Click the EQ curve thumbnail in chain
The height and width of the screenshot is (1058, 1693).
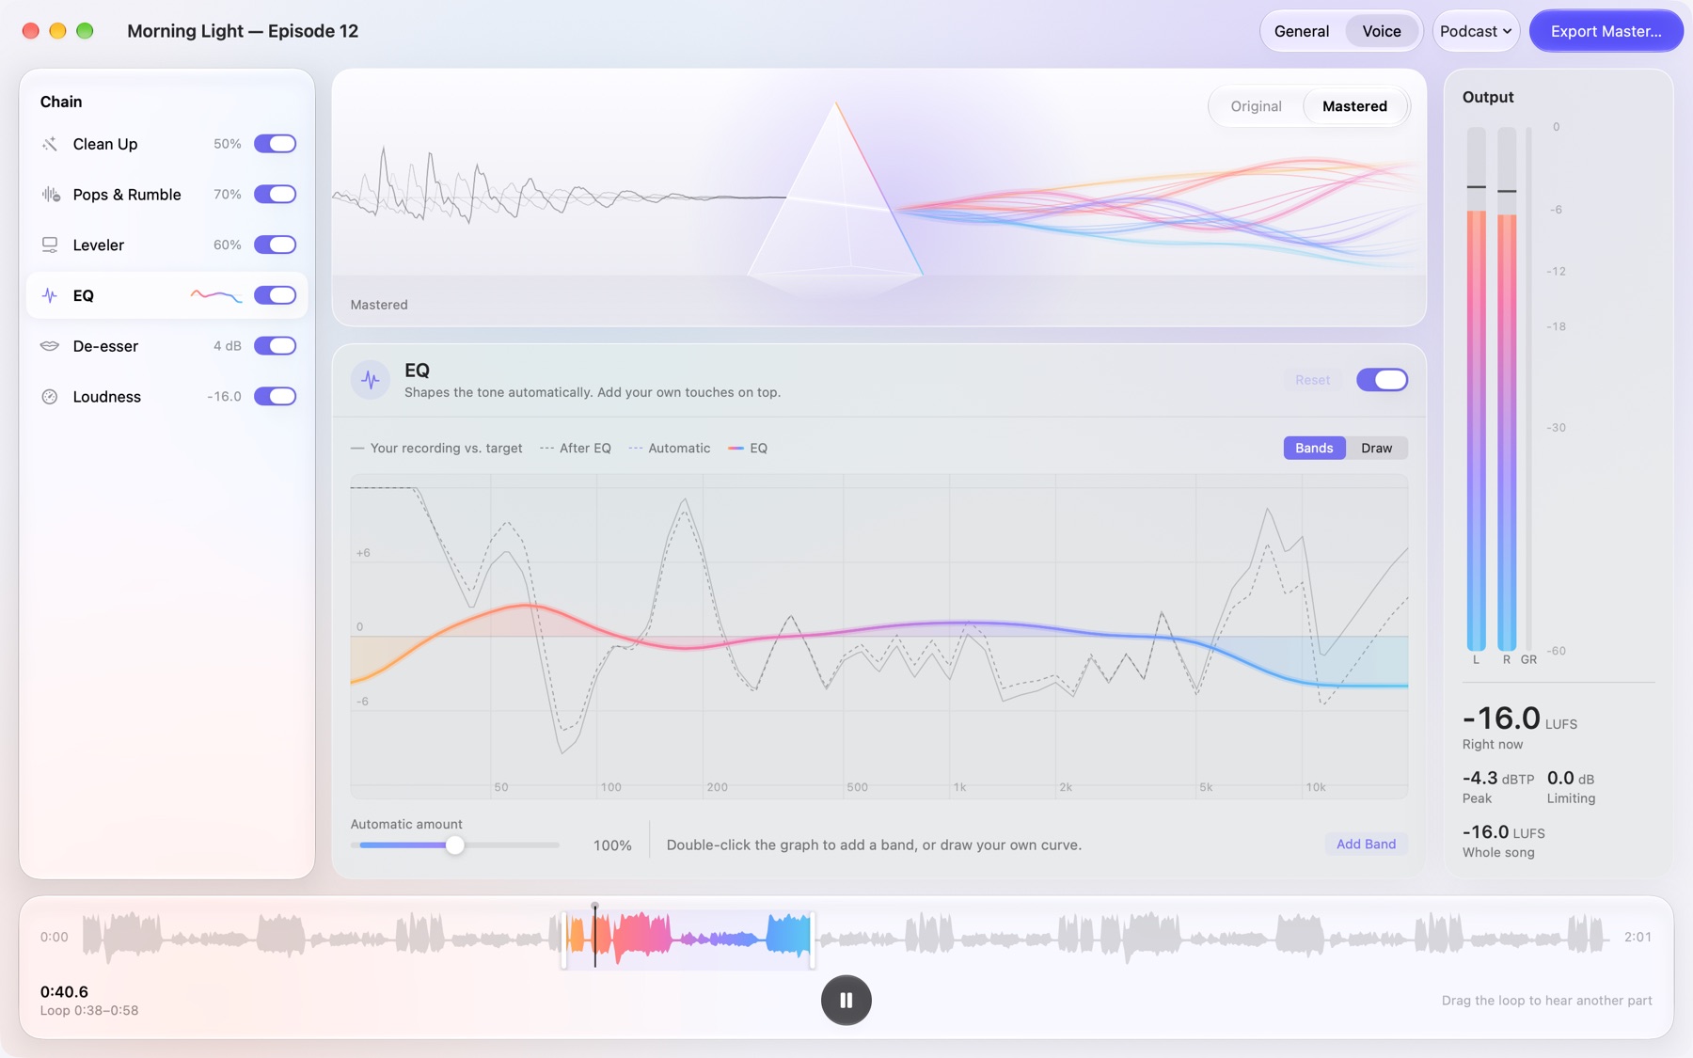(x=216, y=295)
